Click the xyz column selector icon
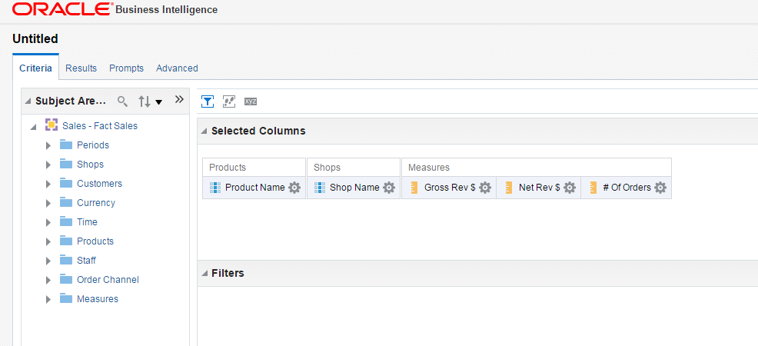This screenshot has width=758, height=346. tap(251, 101)
